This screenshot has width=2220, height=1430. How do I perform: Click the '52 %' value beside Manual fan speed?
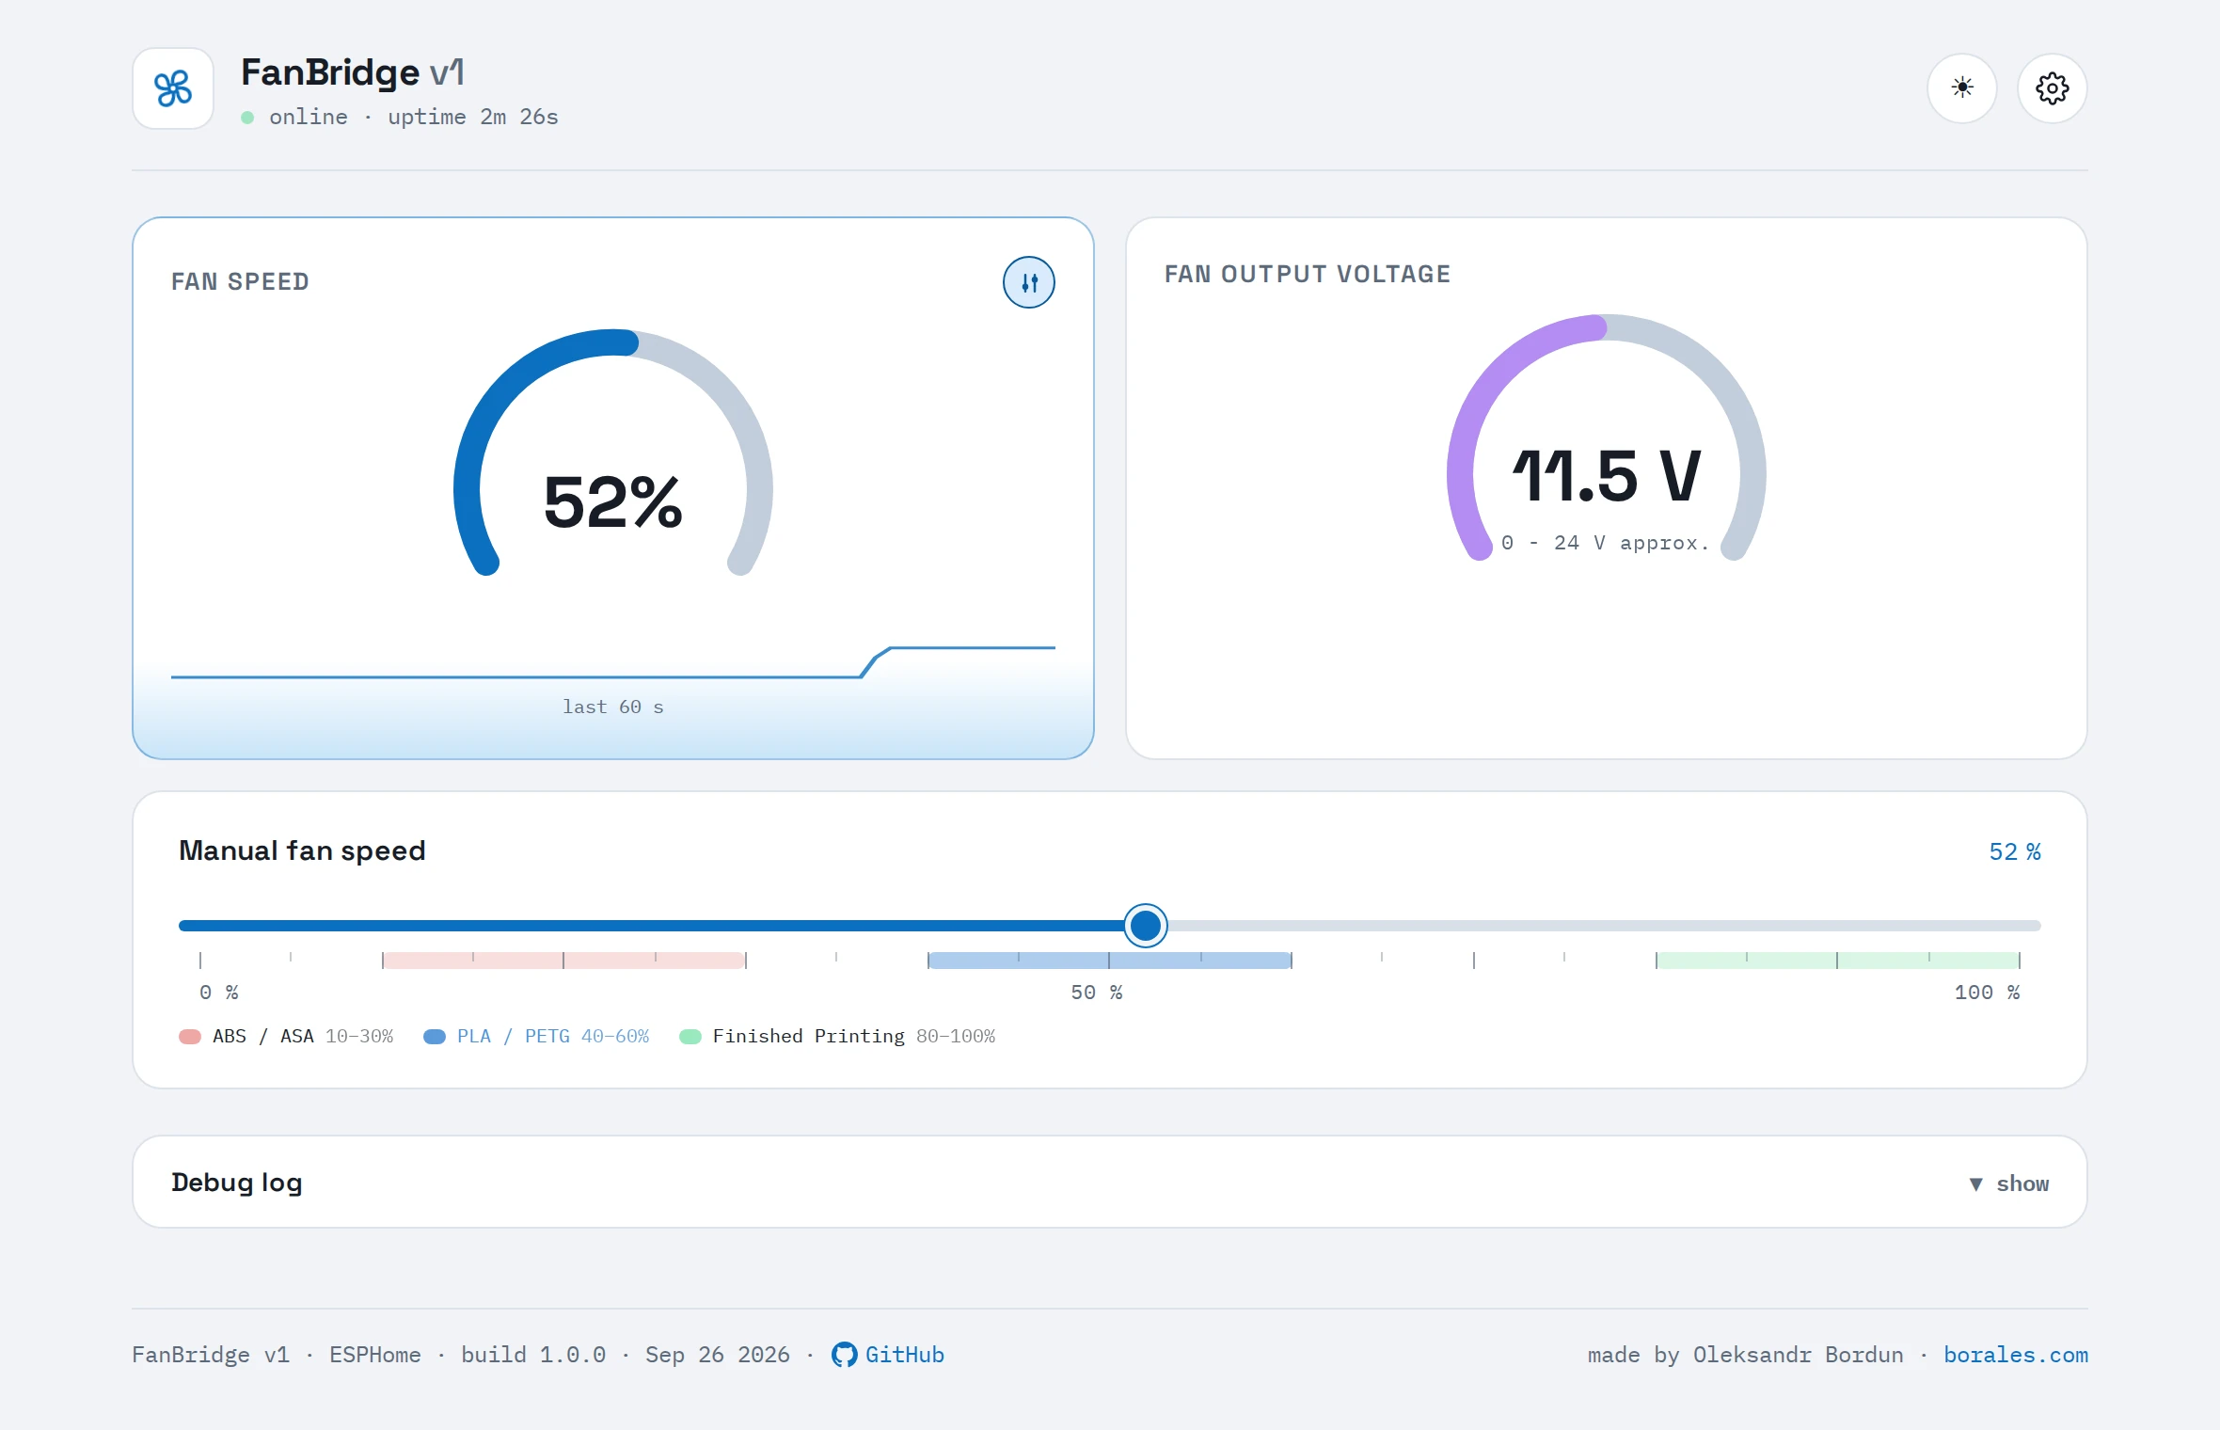point(2015,852)
